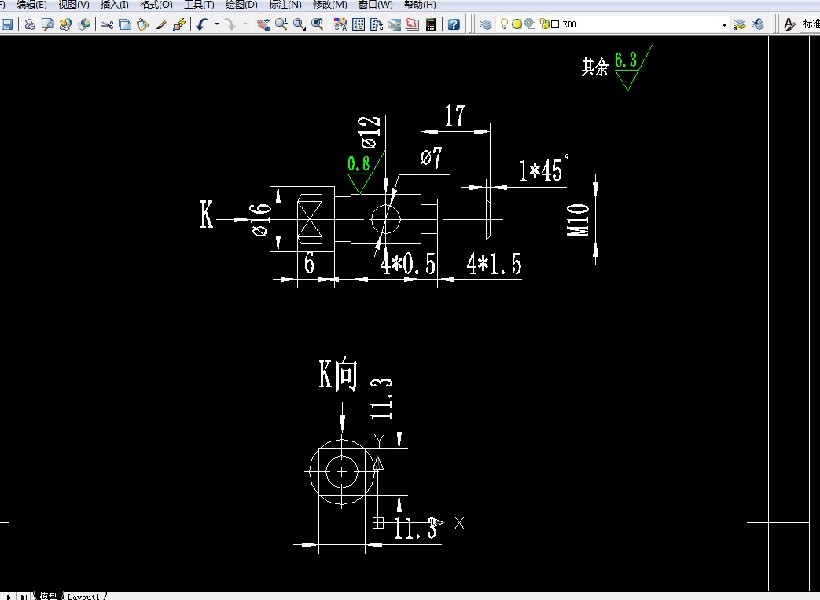Click the Plot (print) icon

pyautogui.click(x=31, y=24)
